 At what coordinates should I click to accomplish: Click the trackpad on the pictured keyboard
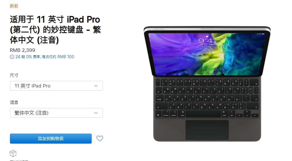pyautogui.click(x=207, y=130)
